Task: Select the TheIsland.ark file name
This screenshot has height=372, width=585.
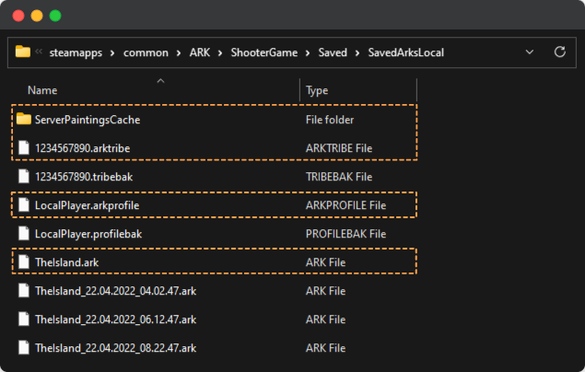Action: pos(66,262)
